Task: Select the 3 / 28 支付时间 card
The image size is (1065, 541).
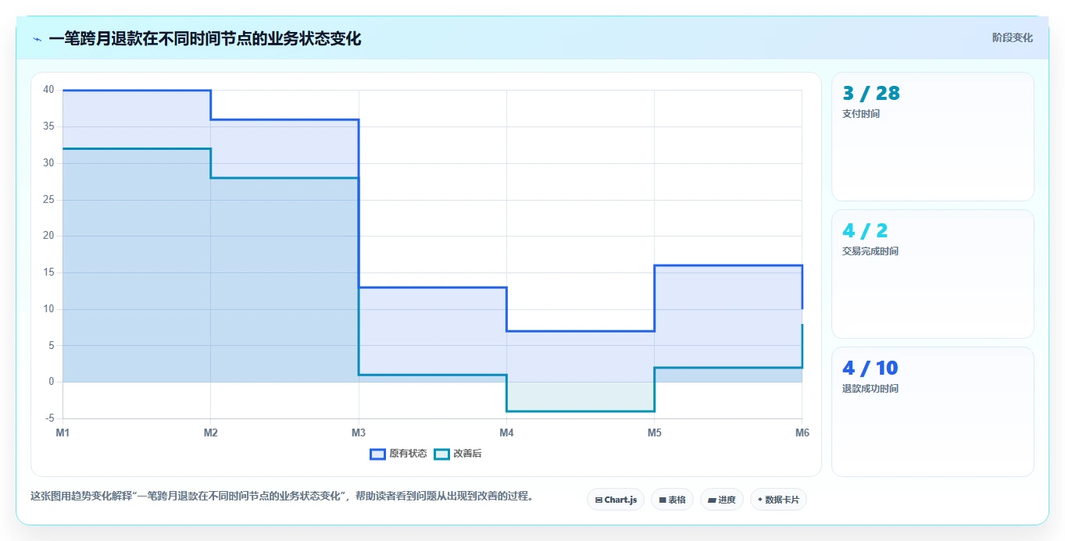Action: [933, 137]
